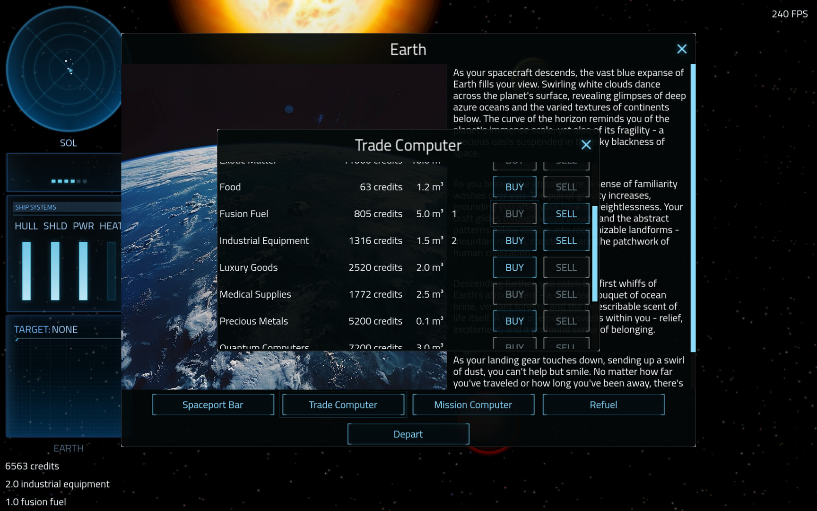The image size is (817, 511).
Task: Open the Spaceport Bar
Action: (213, 405)
